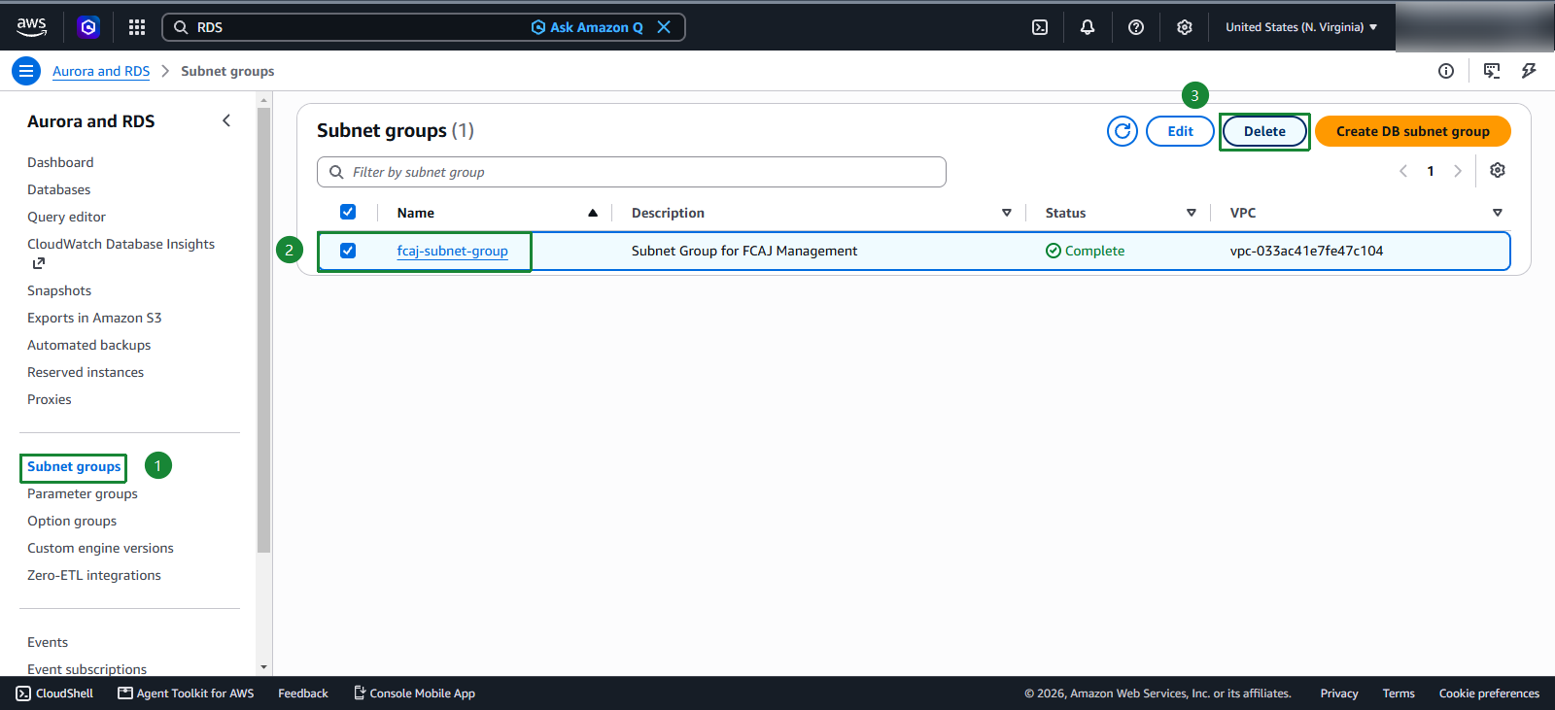This screenshot has height=710, width=1555.
Task: Open the AWS home logo
Action: point(31,27)
